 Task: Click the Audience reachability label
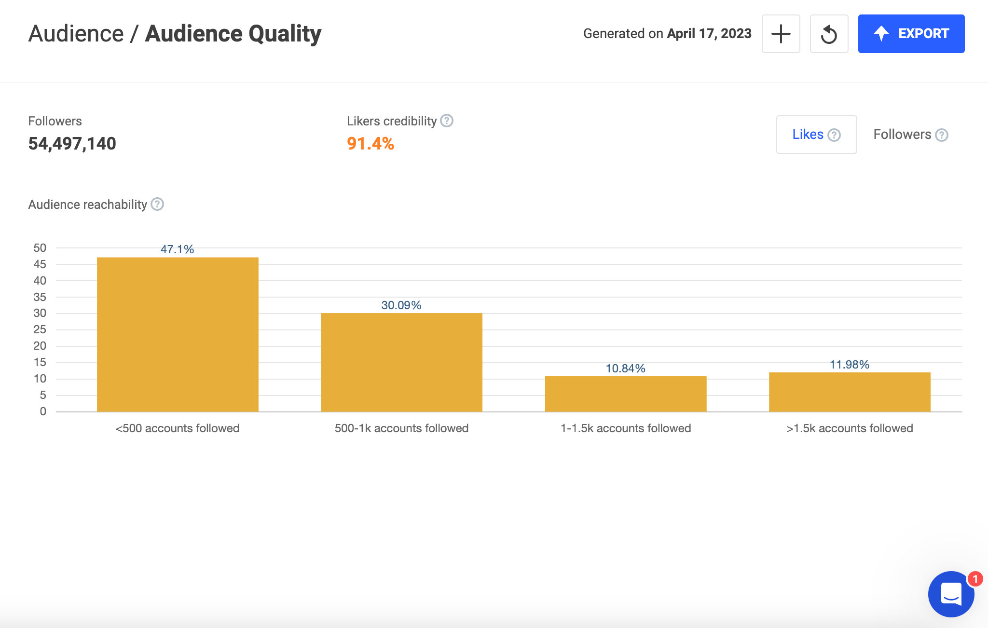pos(88,205)
